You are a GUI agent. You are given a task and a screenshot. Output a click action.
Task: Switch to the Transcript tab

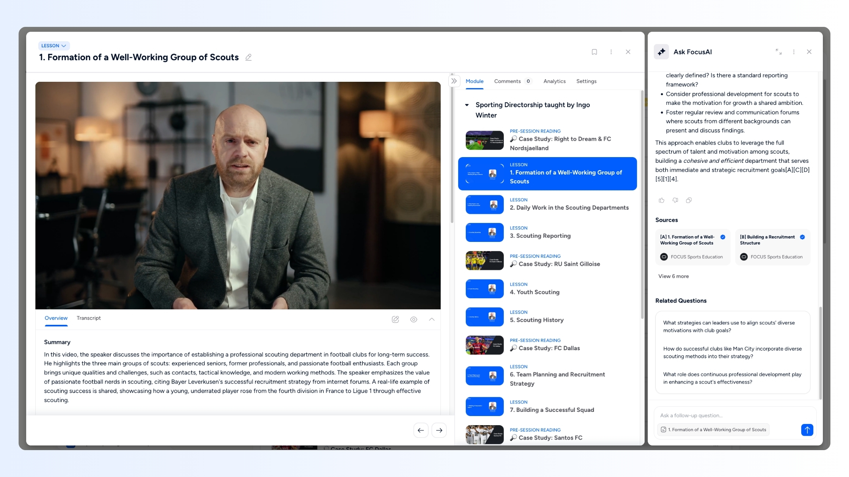88,318
